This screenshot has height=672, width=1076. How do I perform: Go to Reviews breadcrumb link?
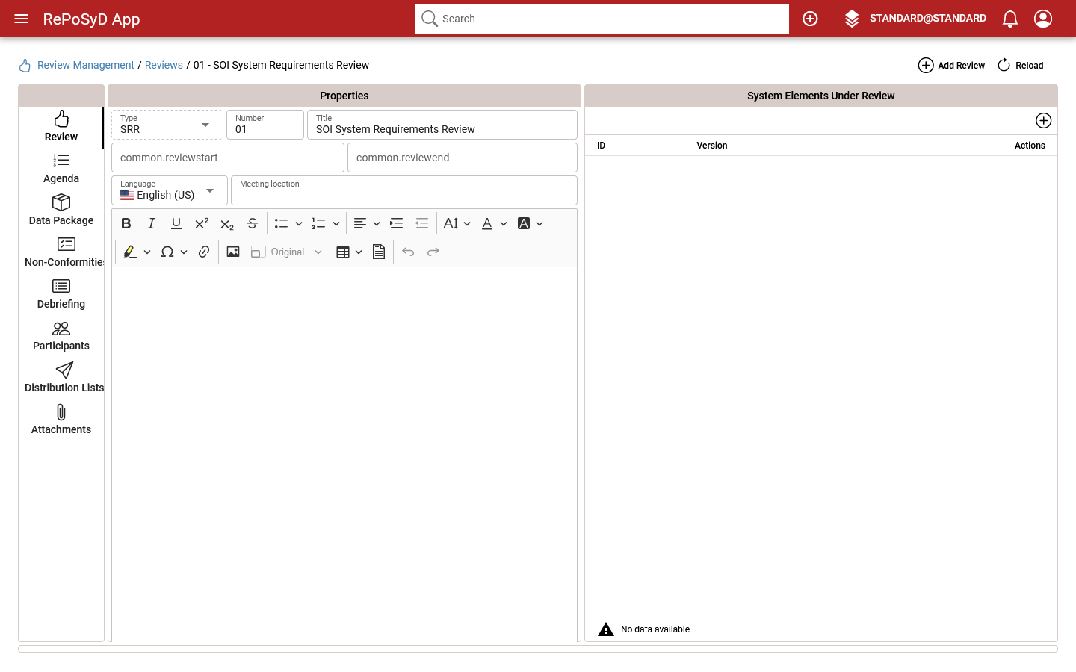coord(164,65)
